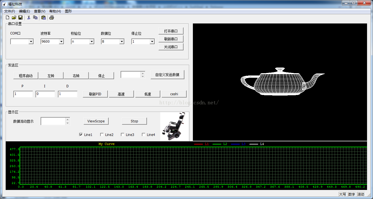The height and width of the screenshot is (199, 373).
Task: Click the 250.0 y-axis label
Action: click(14, 166)
